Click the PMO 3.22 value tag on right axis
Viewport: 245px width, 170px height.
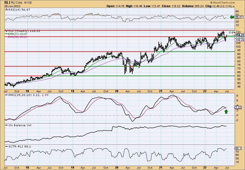[238, 107]
